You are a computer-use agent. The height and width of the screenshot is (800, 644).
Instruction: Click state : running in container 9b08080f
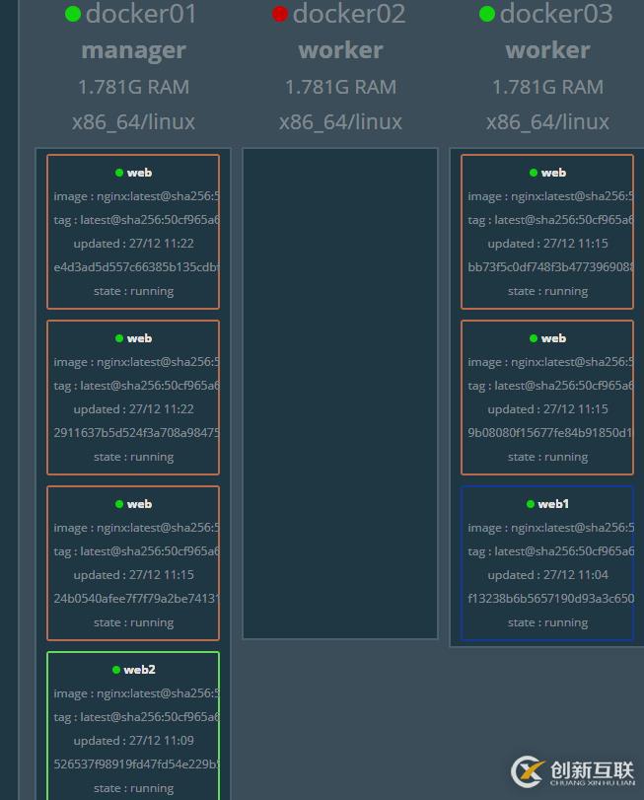[x=547, y=457]
